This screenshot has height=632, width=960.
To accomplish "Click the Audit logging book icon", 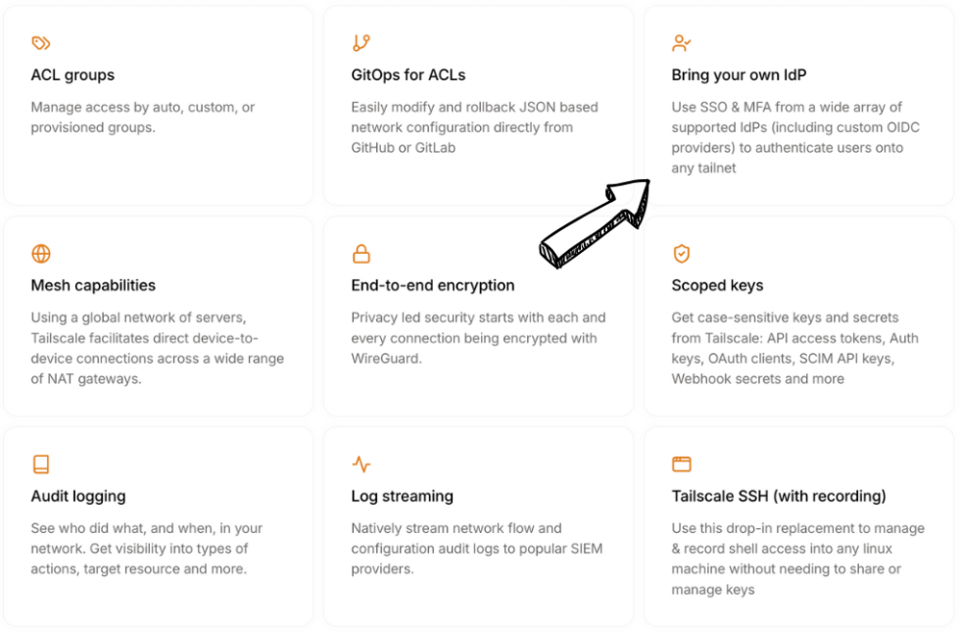I will tap(40, 464).
